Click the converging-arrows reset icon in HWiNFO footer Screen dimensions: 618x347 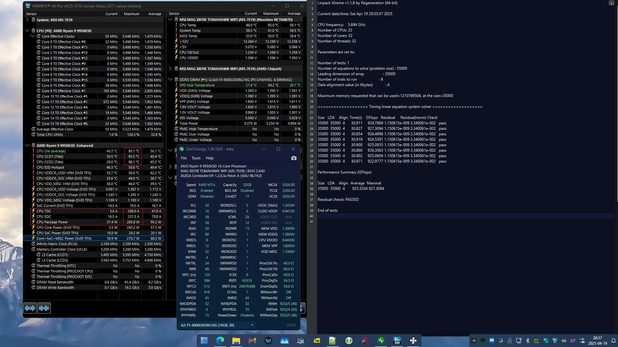click(44, 308)
